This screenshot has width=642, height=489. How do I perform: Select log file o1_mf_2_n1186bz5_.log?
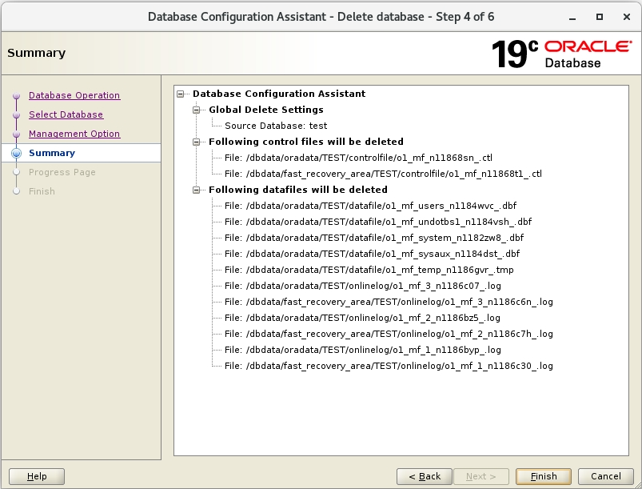(x=362, y=318)
